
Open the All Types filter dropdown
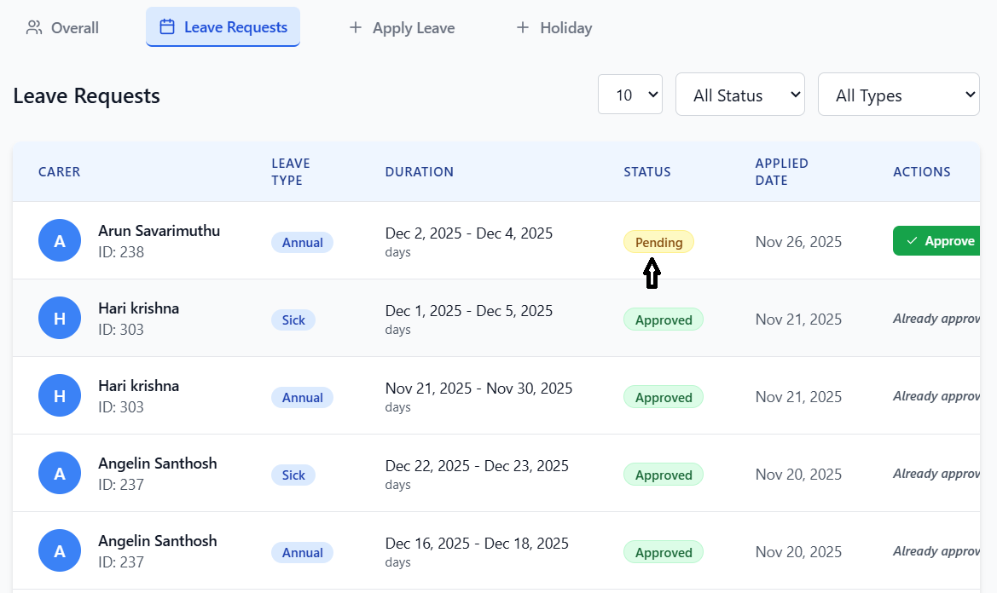[898, 95]
